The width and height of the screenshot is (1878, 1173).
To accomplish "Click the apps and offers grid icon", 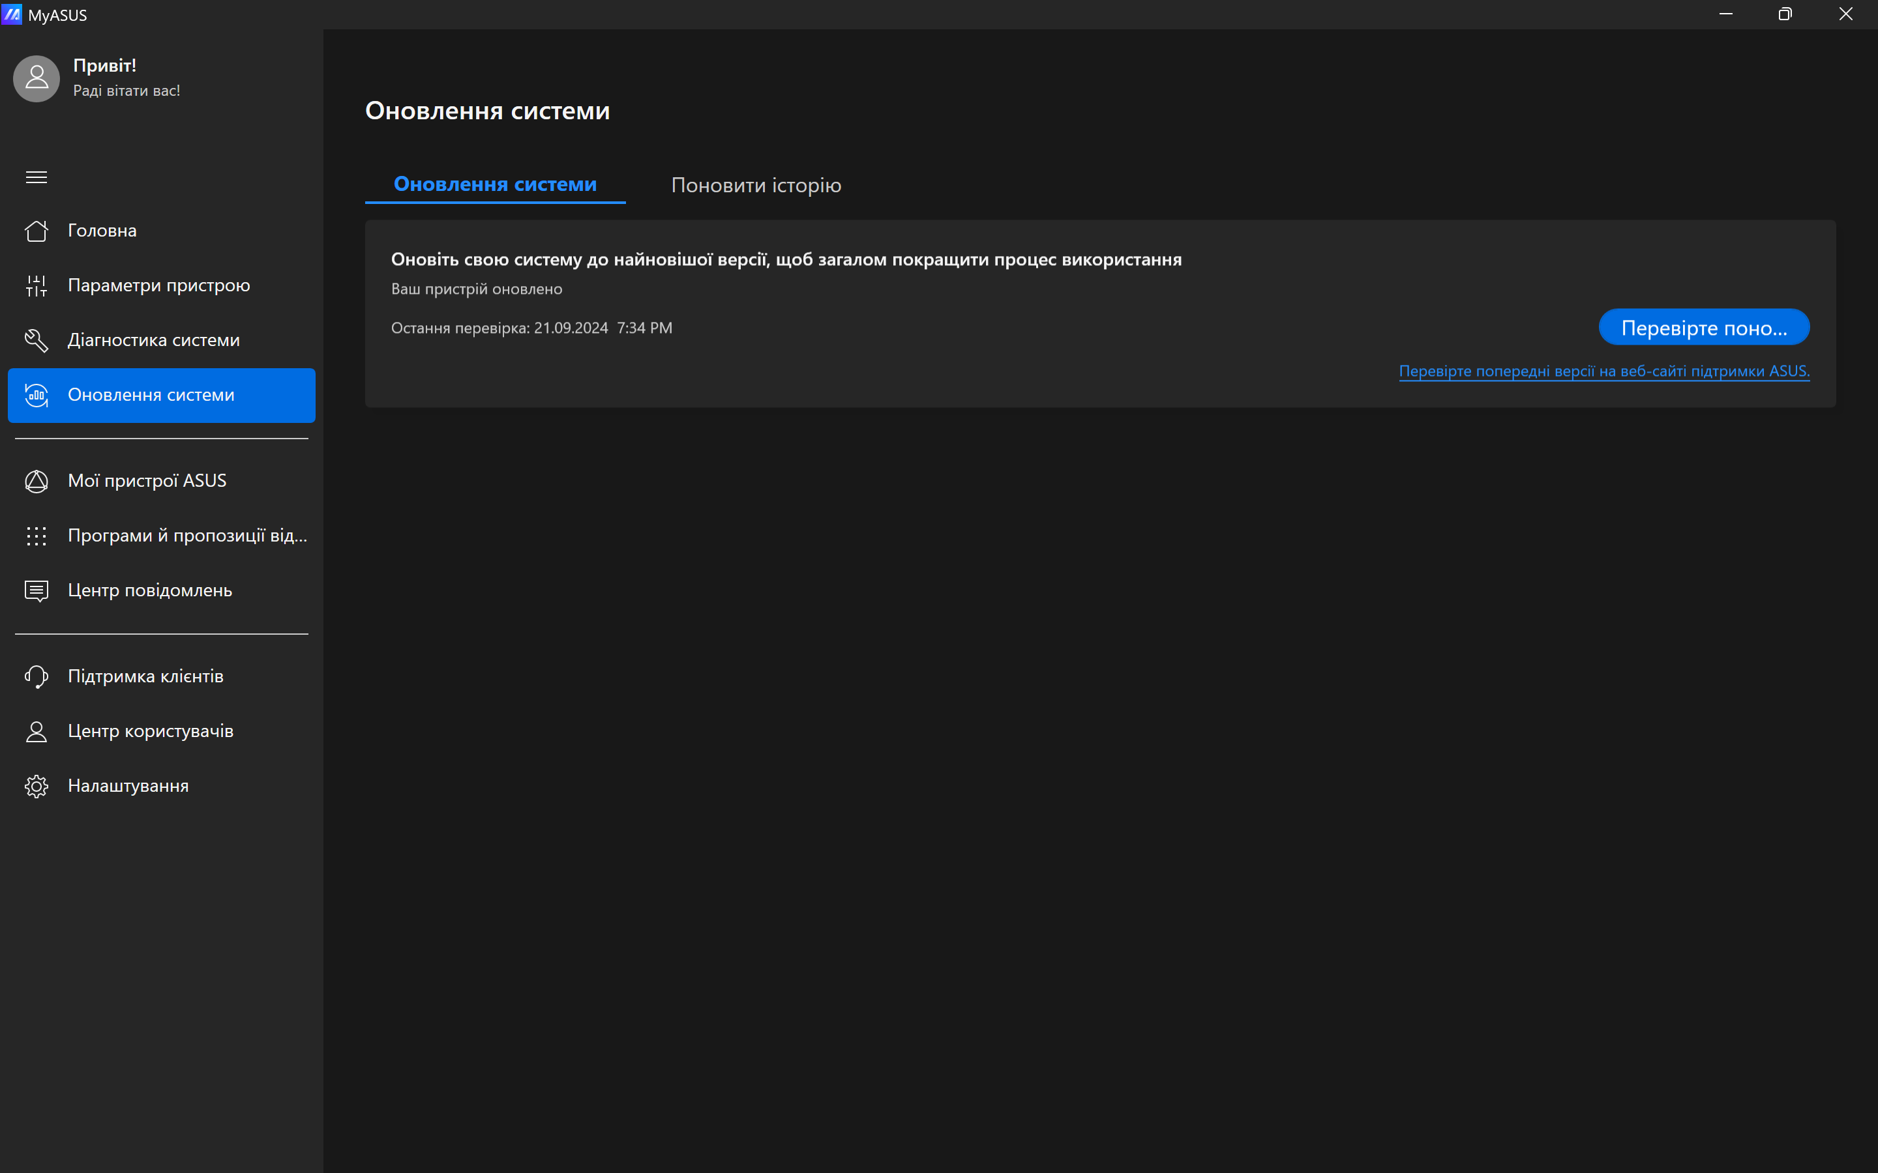I will (x=37, y=536).
